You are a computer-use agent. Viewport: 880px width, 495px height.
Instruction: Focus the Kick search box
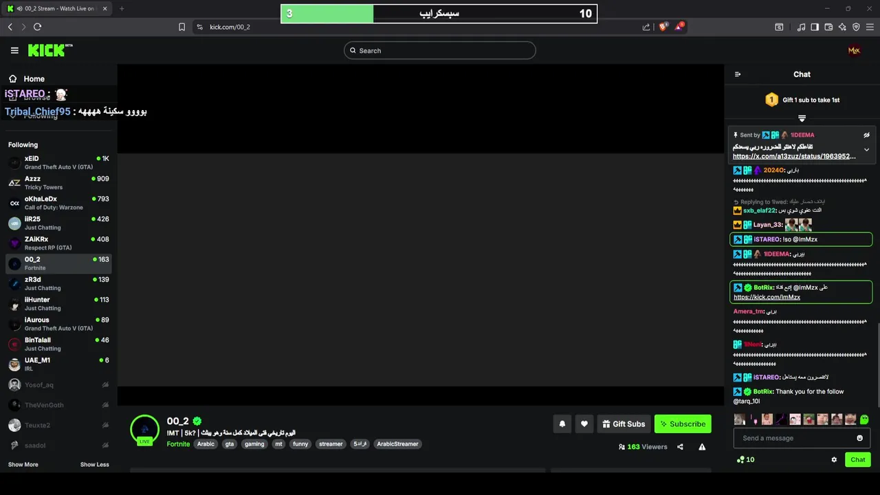[x=440, y=50]
